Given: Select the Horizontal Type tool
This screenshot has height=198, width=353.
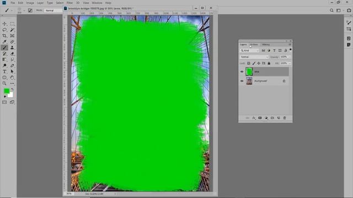Looking at the screenshot, I should pyautogui.click(x=4, y=71).
